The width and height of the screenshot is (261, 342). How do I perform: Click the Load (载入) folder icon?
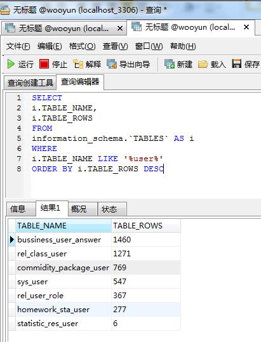click(x=203, y=64)
